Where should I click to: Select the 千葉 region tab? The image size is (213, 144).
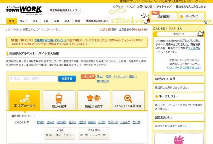tap(46, 21)
